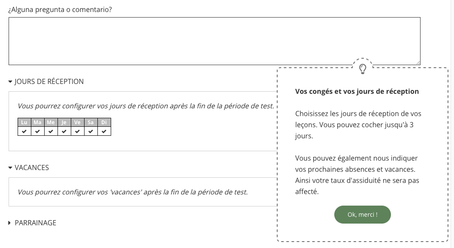
Task: Toggle the Ma (Tuesday) checkmark
Action: [x=37, y=131]
